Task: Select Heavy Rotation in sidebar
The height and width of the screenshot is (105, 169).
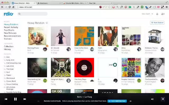Action: (11, 24)
